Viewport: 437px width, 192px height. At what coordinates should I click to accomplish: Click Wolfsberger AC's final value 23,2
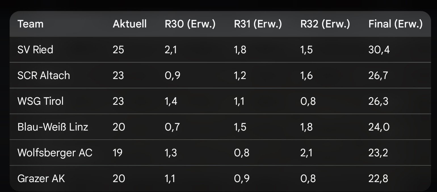pos(378,153)
